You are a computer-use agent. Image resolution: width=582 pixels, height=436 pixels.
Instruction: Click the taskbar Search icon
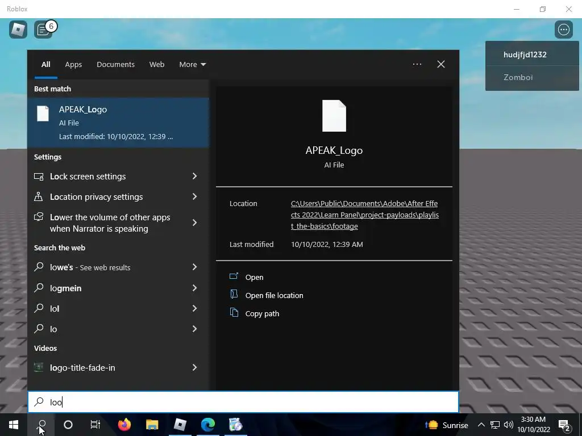point(41,425)
